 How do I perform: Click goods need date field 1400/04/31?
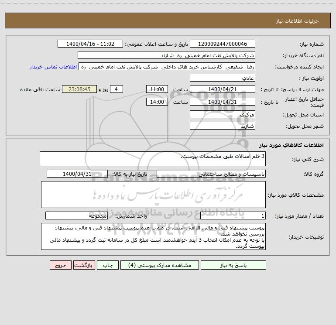point(77,174)
